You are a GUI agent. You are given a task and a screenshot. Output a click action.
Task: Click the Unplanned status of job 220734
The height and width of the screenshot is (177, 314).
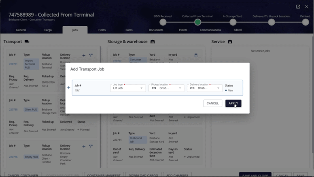193,157
